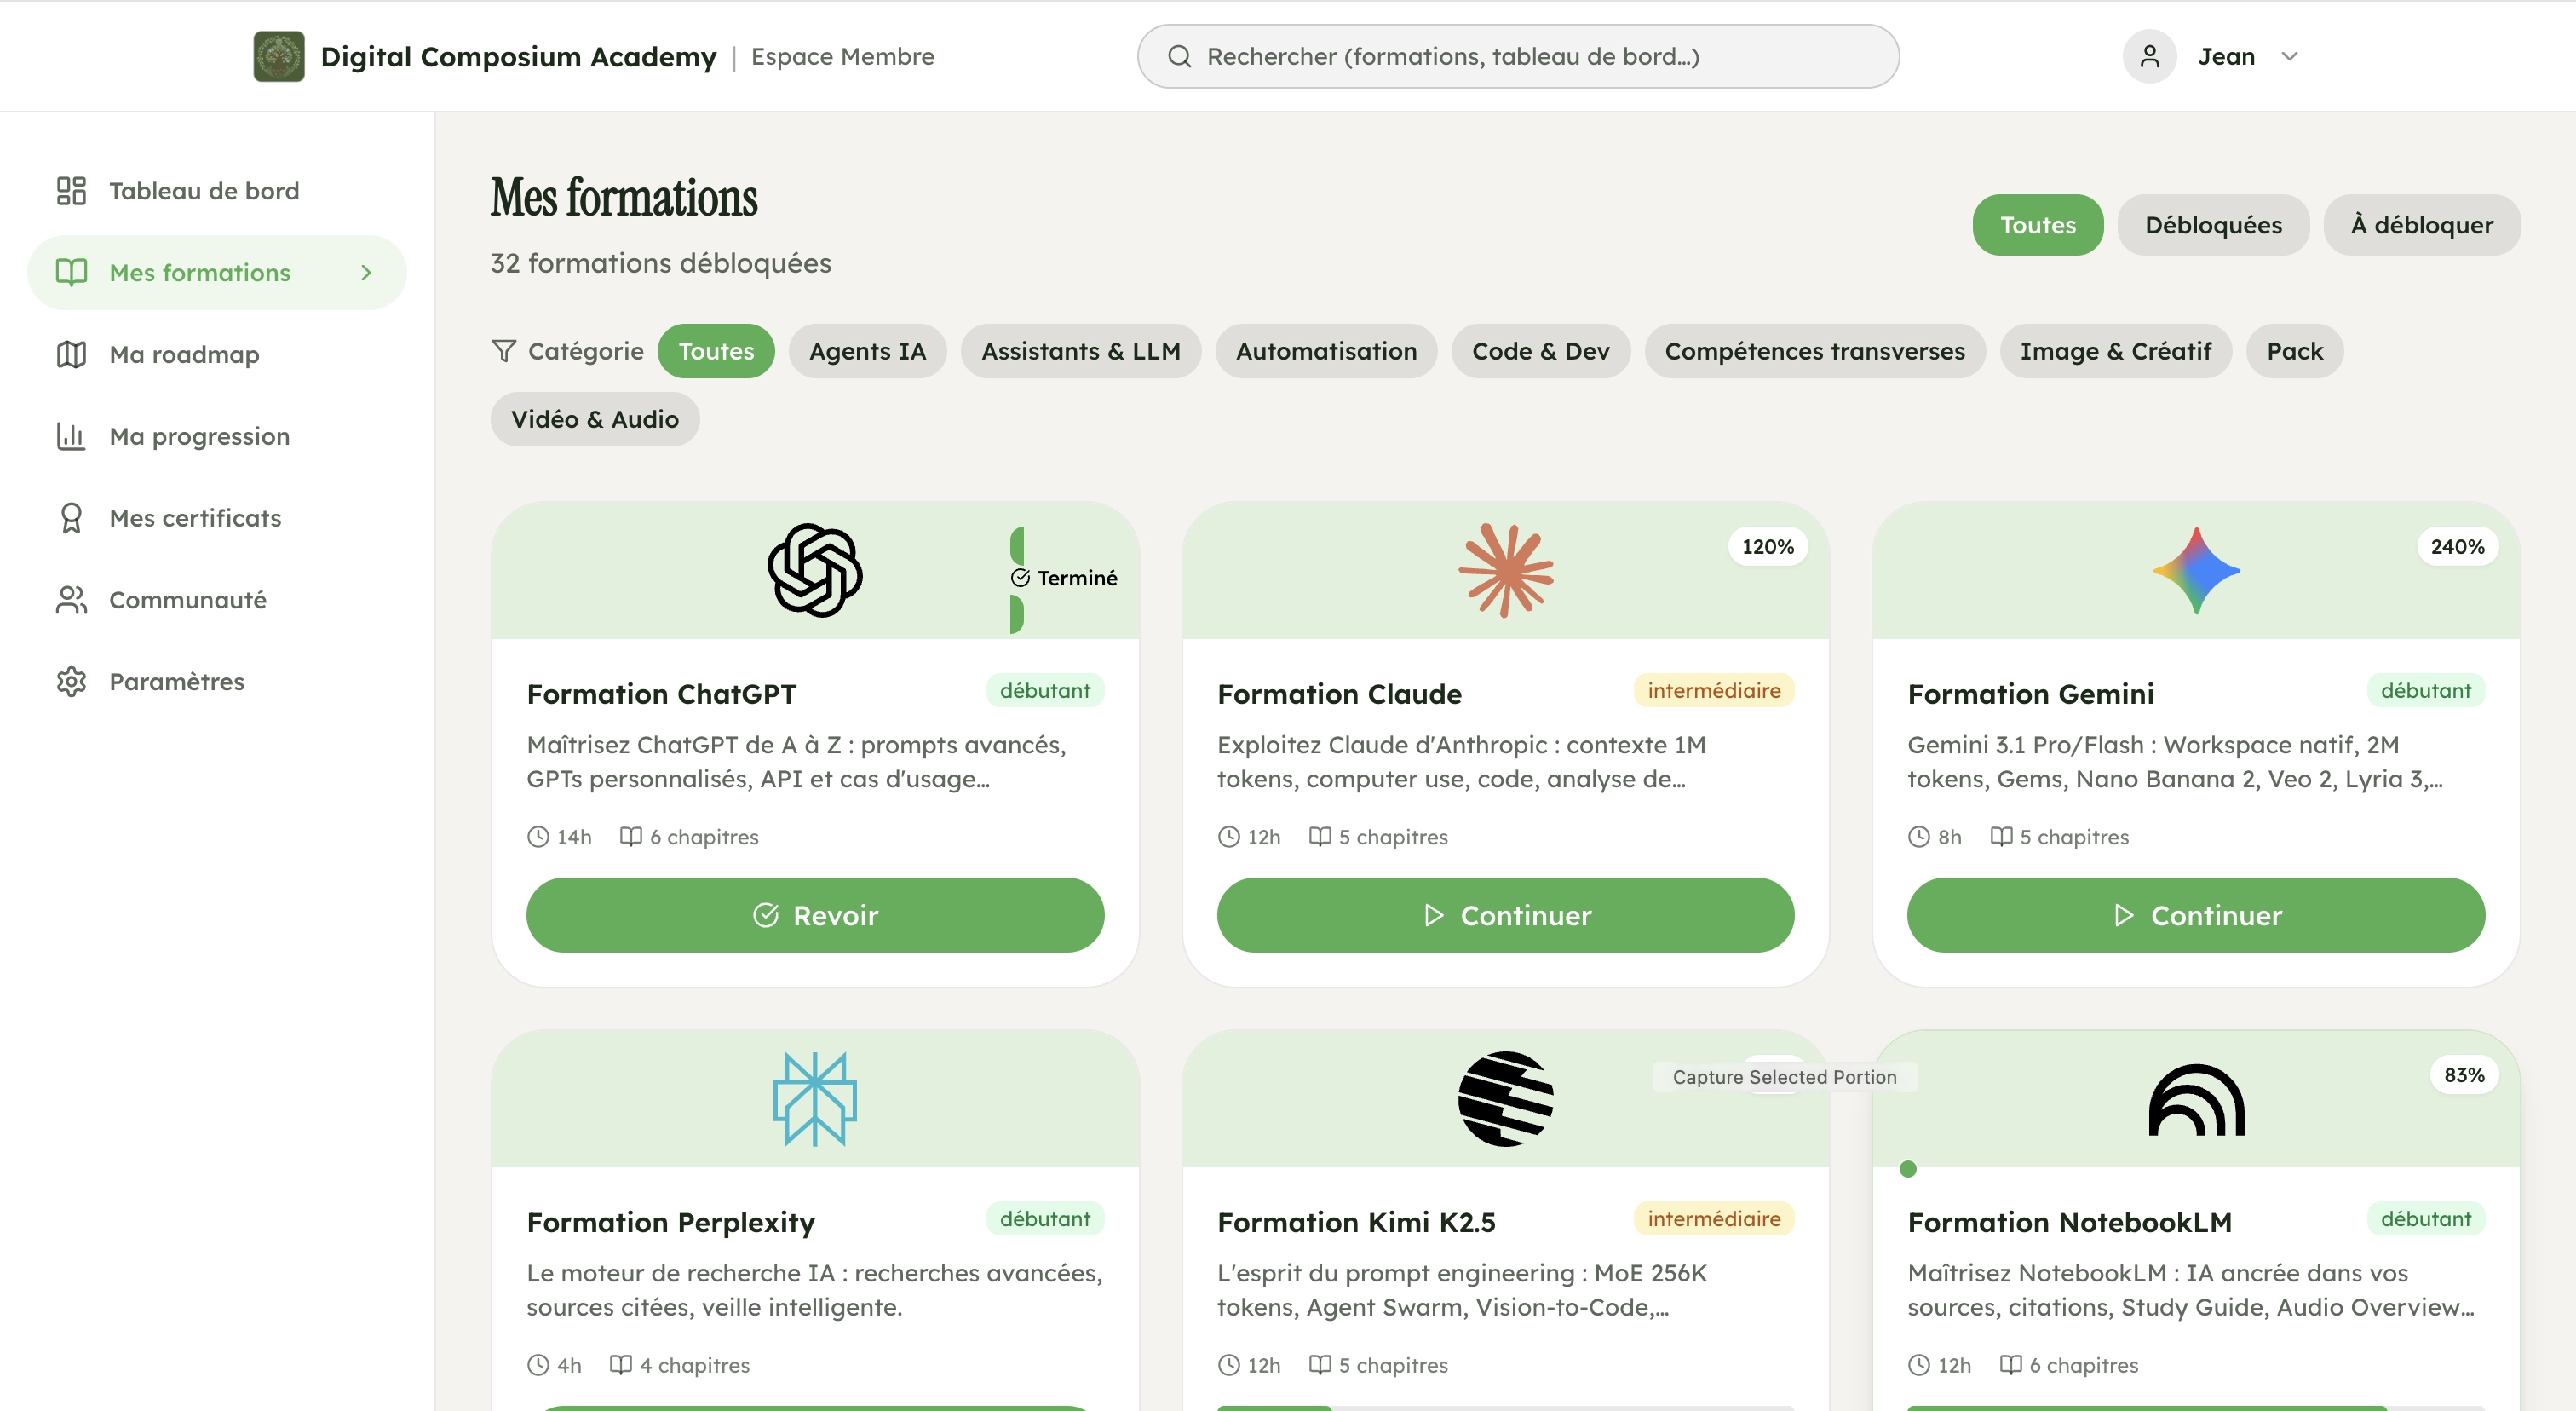The width and height of the screenshot is (2576, 1411).
Task: Open Paramètres gear icon
Action: point(71,682)
